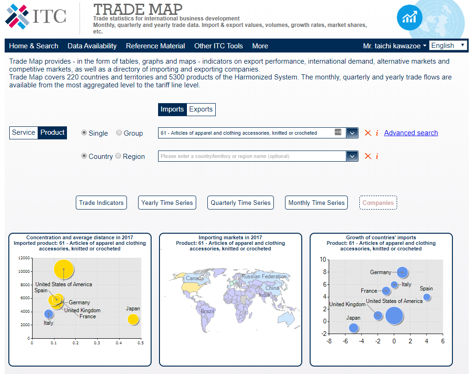Screen dimensions: 471x374
Task: Click the country/territory name input field
Action: click(x=252, y=156)
